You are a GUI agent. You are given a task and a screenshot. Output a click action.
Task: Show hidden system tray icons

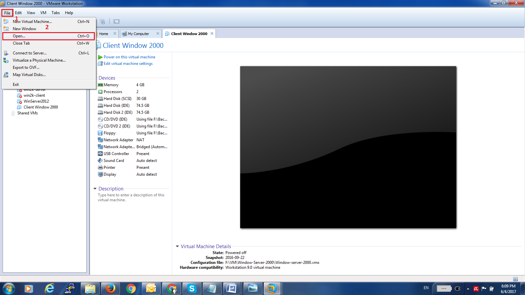coord(468,289)
